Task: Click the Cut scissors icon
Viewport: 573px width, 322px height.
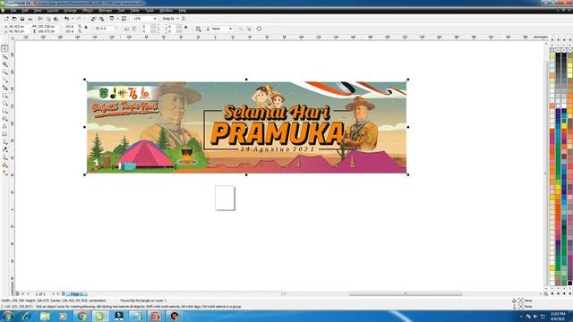Action: pos(40,19)
